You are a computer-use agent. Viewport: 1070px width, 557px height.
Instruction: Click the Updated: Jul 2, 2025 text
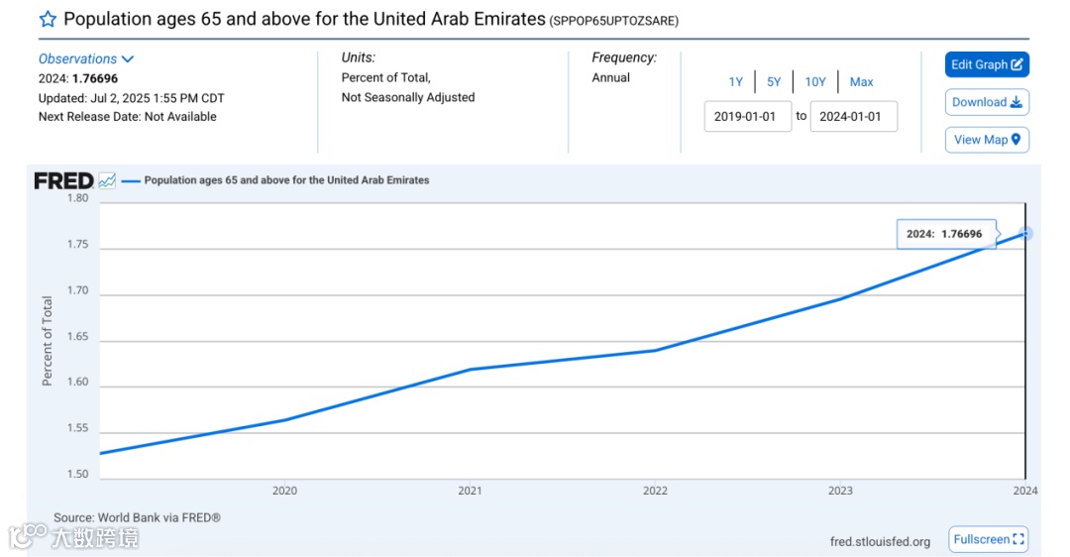point(131,98)
